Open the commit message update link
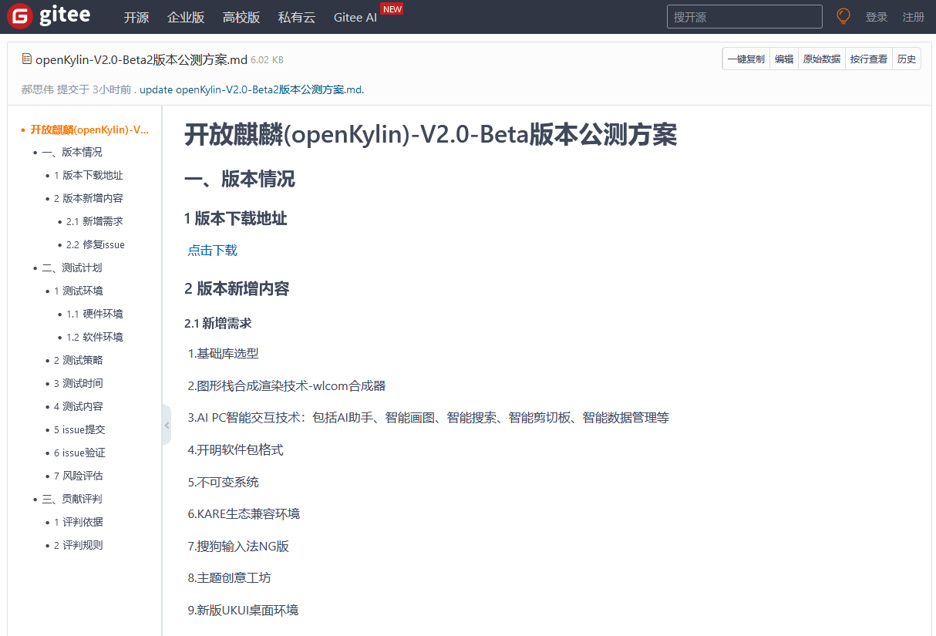Image resolution: width=936 pixels, height=636 pixels. click(251, 89)
